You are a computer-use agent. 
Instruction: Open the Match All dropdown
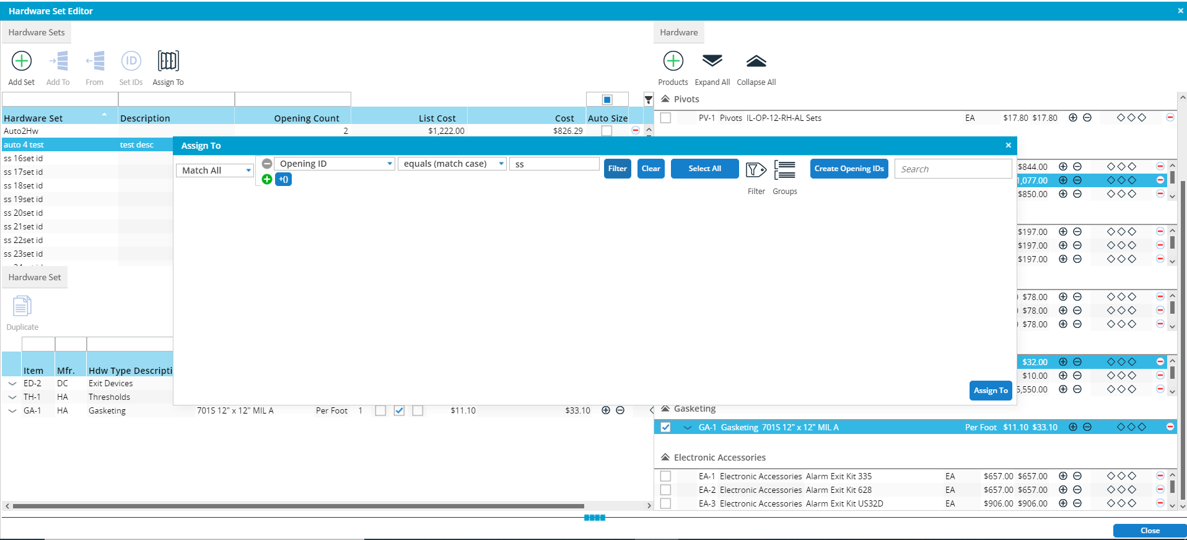pos(215,170)
